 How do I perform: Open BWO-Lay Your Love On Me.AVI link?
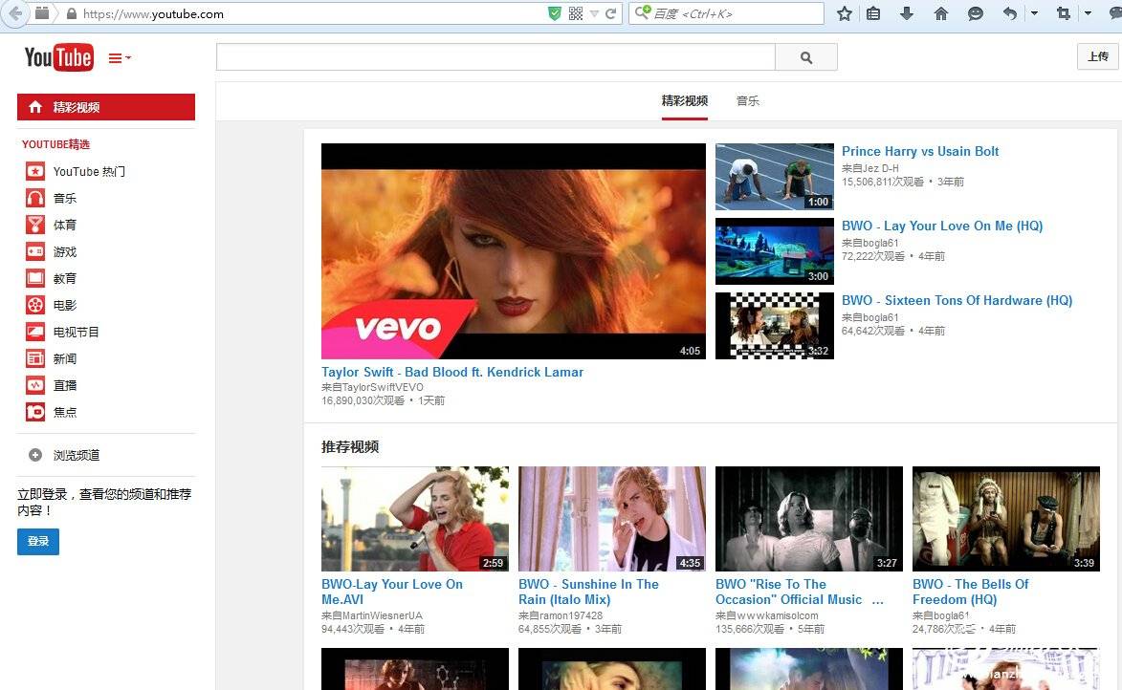tap(392, 592)
